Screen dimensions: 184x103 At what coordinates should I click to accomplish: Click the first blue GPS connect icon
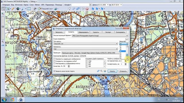[x=93, y=9]
